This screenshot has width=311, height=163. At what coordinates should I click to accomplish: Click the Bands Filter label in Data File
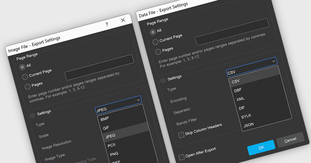(187, 121)
